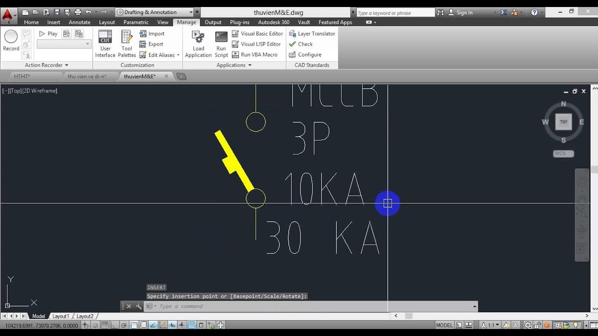Run the CAD Standards Check
The image size is (598, 336).
[x=301, y=44]
